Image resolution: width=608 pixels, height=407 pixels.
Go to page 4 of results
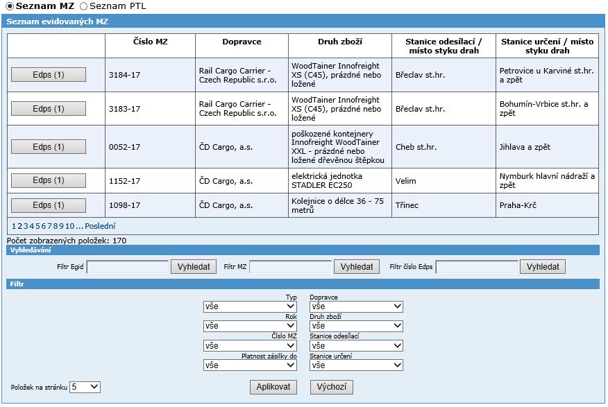point(32,226)
